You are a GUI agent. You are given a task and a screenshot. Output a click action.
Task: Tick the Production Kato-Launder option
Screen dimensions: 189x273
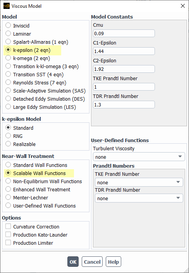[8, 235]
